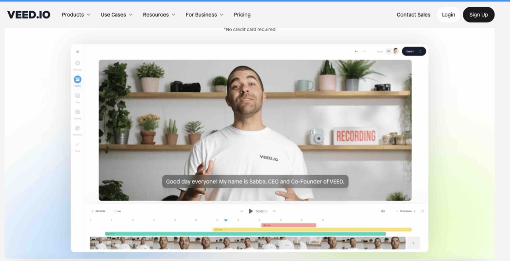The width and height of the screenshot is (510, 261).
Task: Select the red timeline track clip
Action: coord(289,225)
